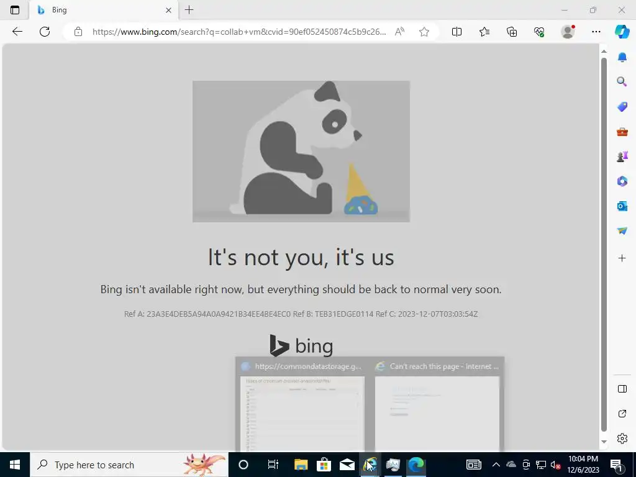Close the Bing tab
Screen dimensions: 636x477
point(169,10)
